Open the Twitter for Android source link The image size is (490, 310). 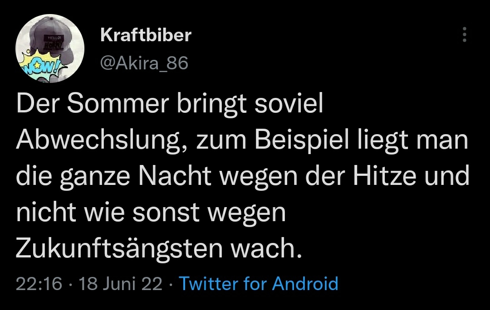(x=259, y=284)
